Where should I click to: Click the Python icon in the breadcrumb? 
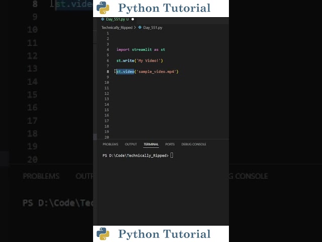click(x=140, y=27)
